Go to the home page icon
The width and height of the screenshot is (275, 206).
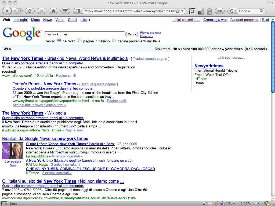pyautogui.click(x=53, y=11)
